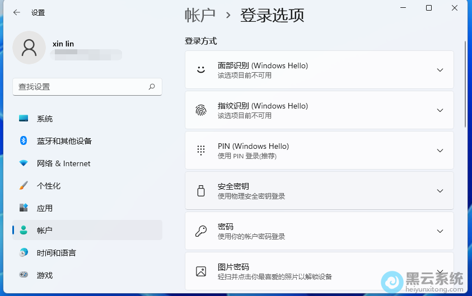Screen dimensions: 472x296
Task: Click the PIN keypad icon
Action: tap(200, 151)
